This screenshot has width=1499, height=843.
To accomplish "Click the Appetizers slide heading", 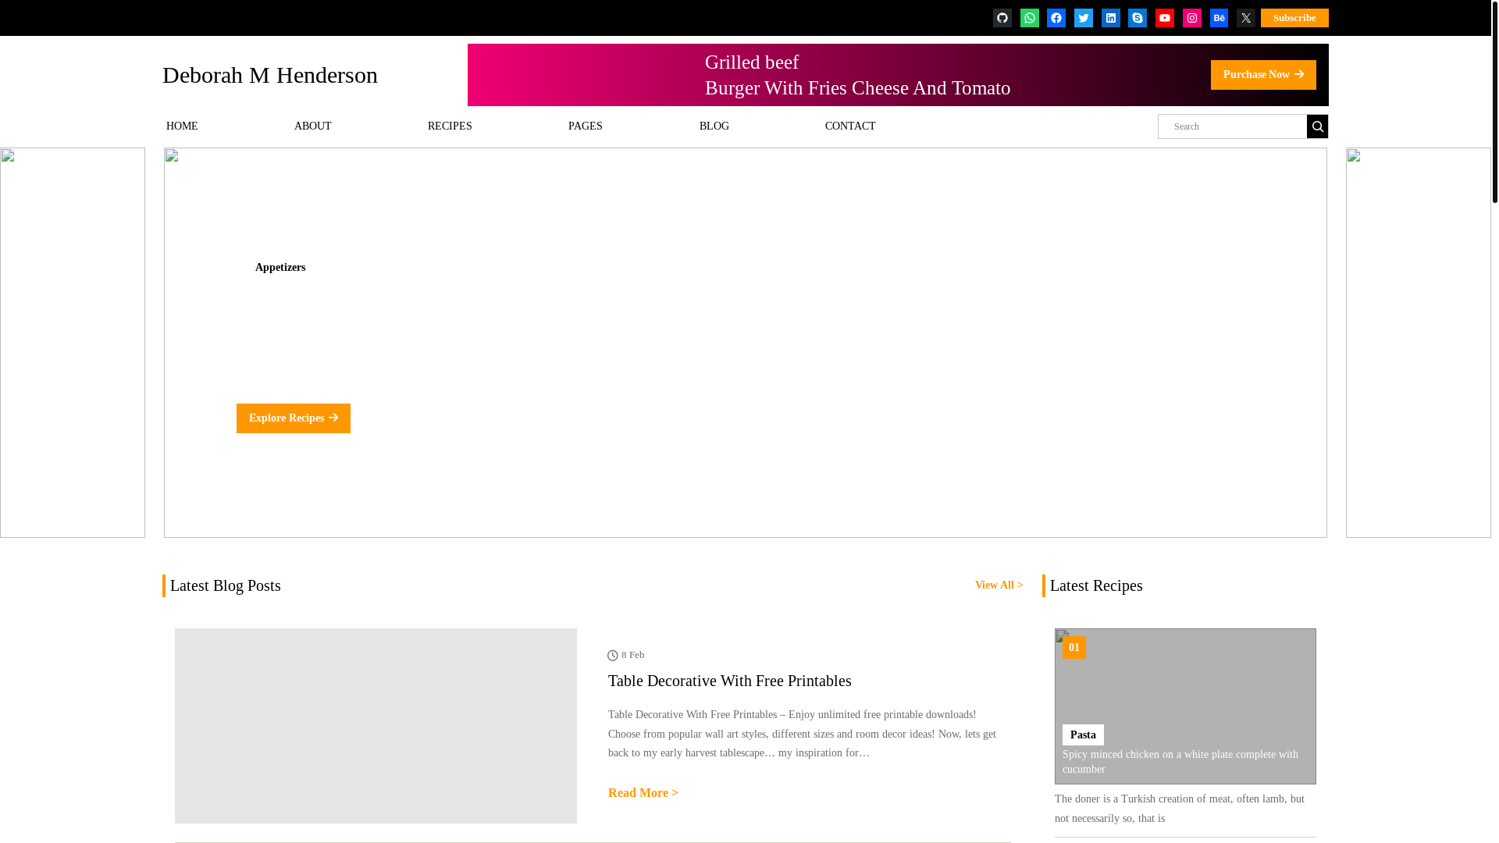I will point(280,268).
